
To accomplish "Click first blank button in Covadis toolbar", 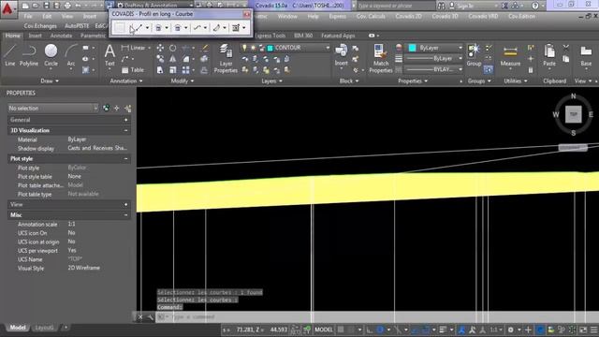I will 119,28.
